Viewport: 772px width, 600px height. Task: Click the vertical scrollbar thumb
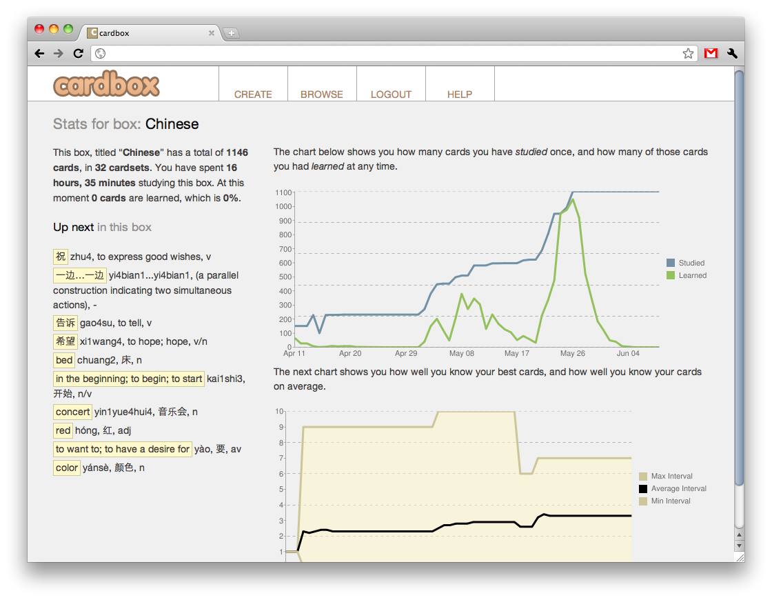click(x=739, y=279)
